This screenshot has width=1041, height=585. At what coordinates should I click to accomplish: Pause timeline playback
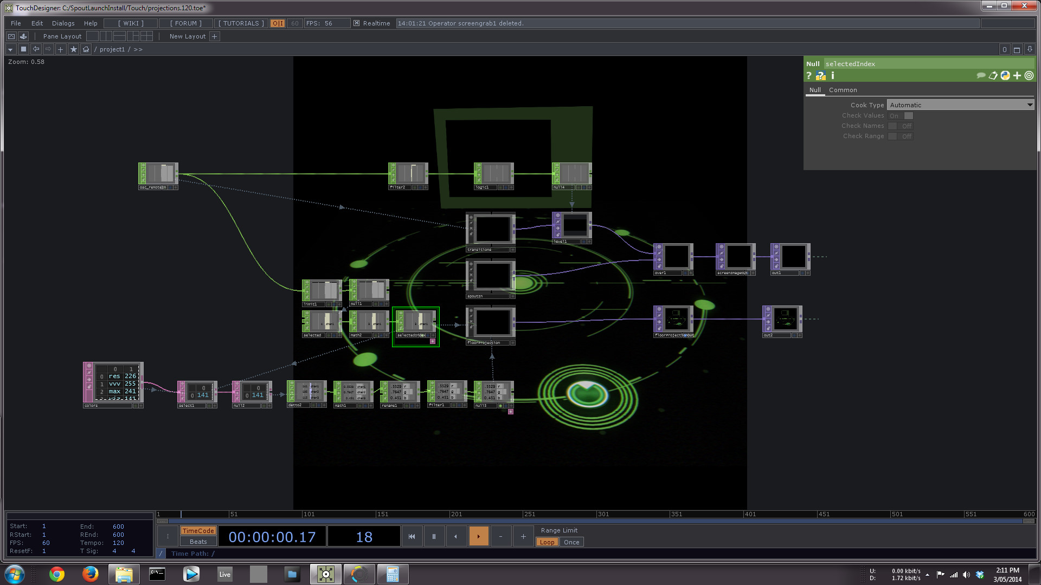pos(434,537)
